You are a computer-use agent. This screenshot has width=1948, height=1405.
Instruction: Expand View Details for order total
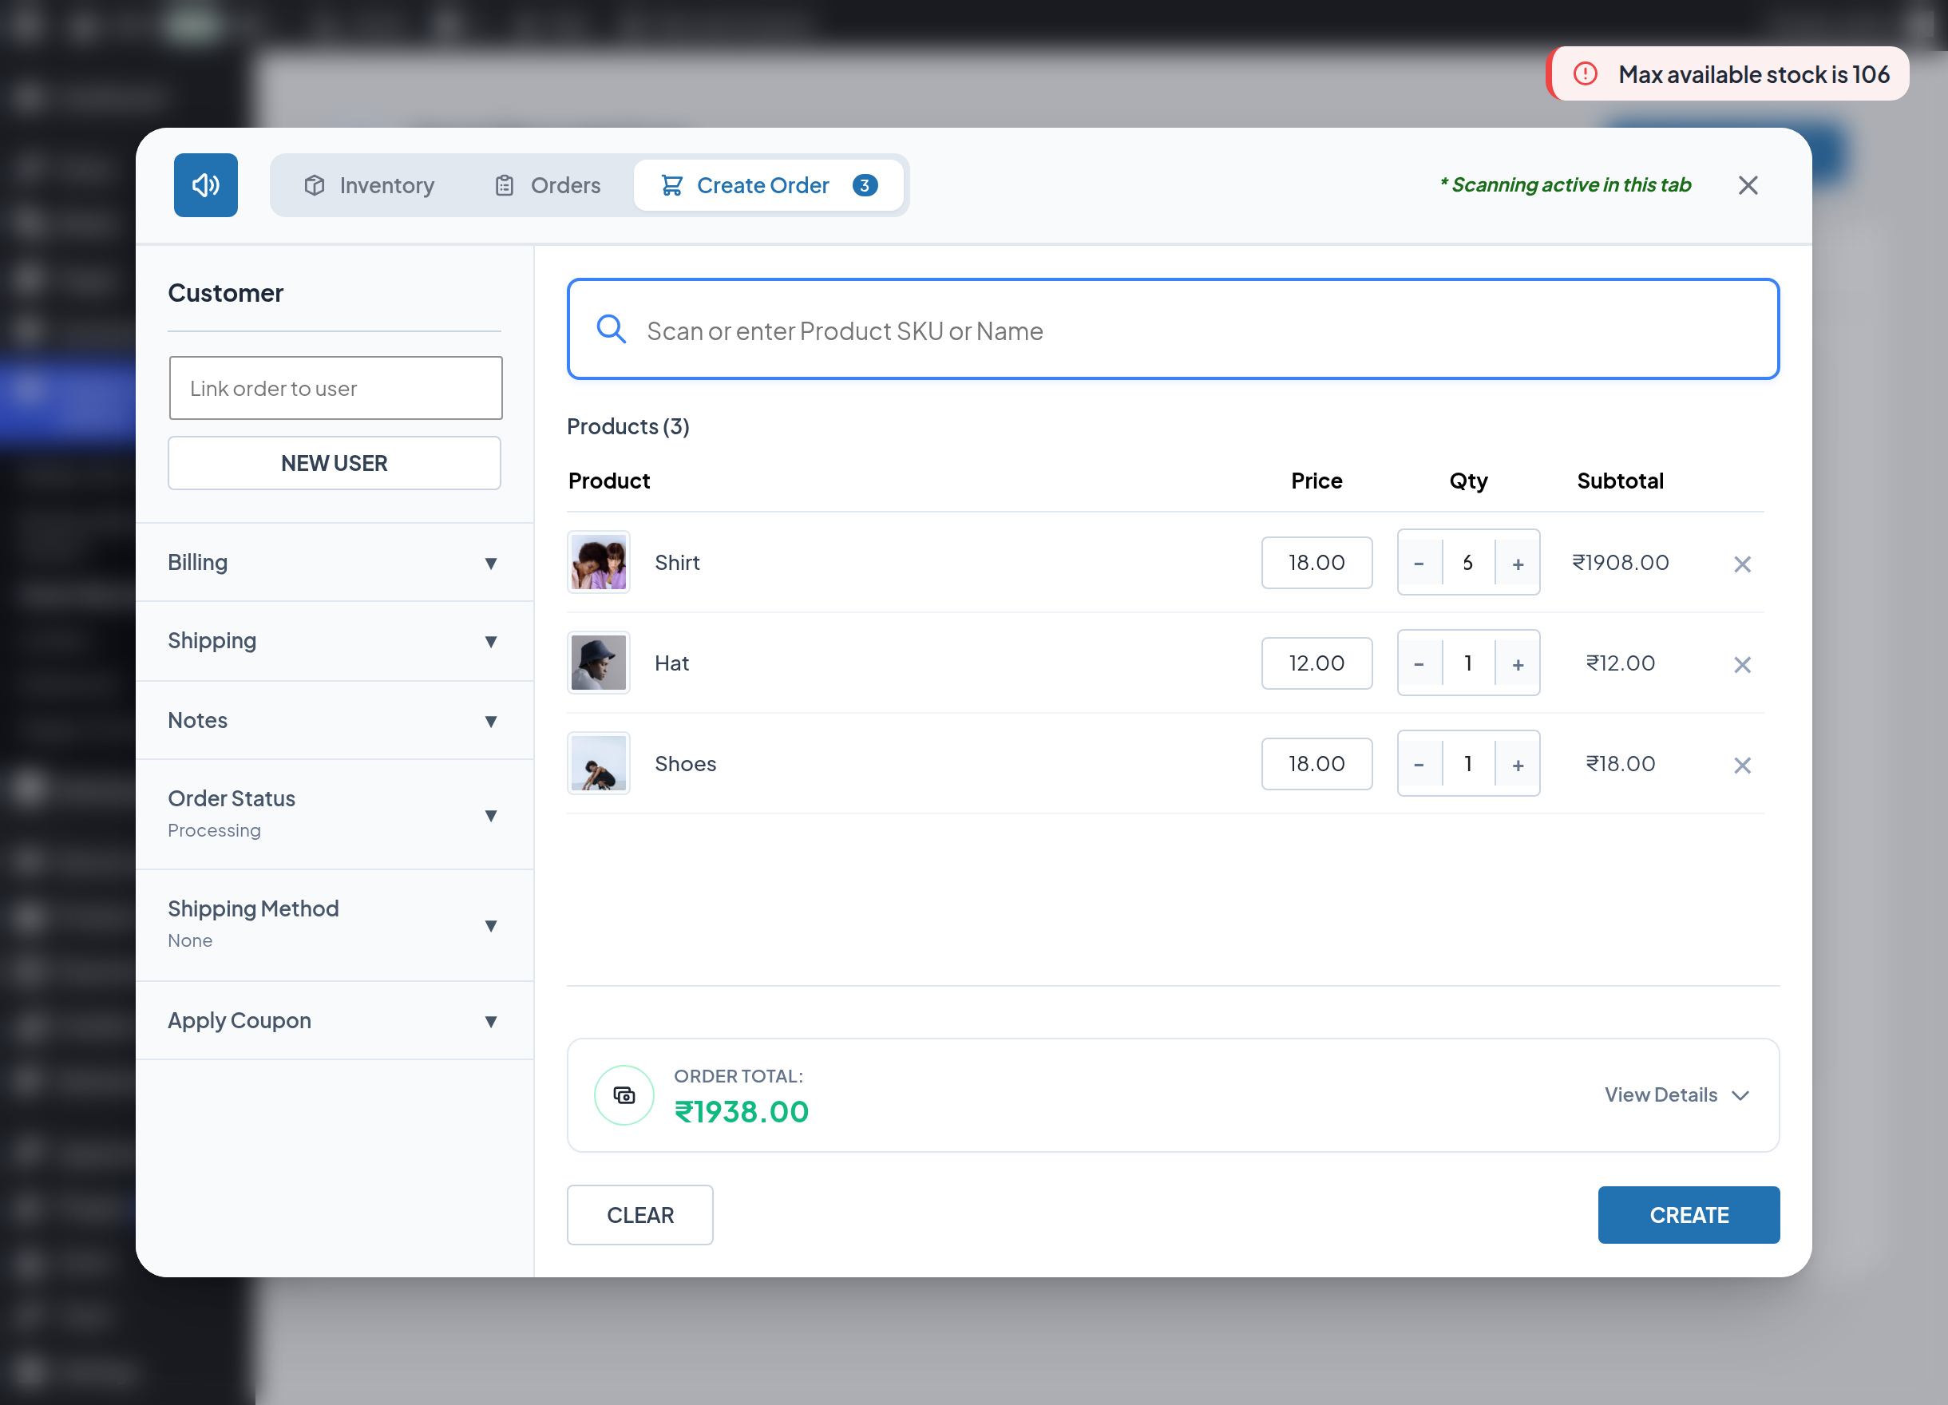[1677, 1095]
